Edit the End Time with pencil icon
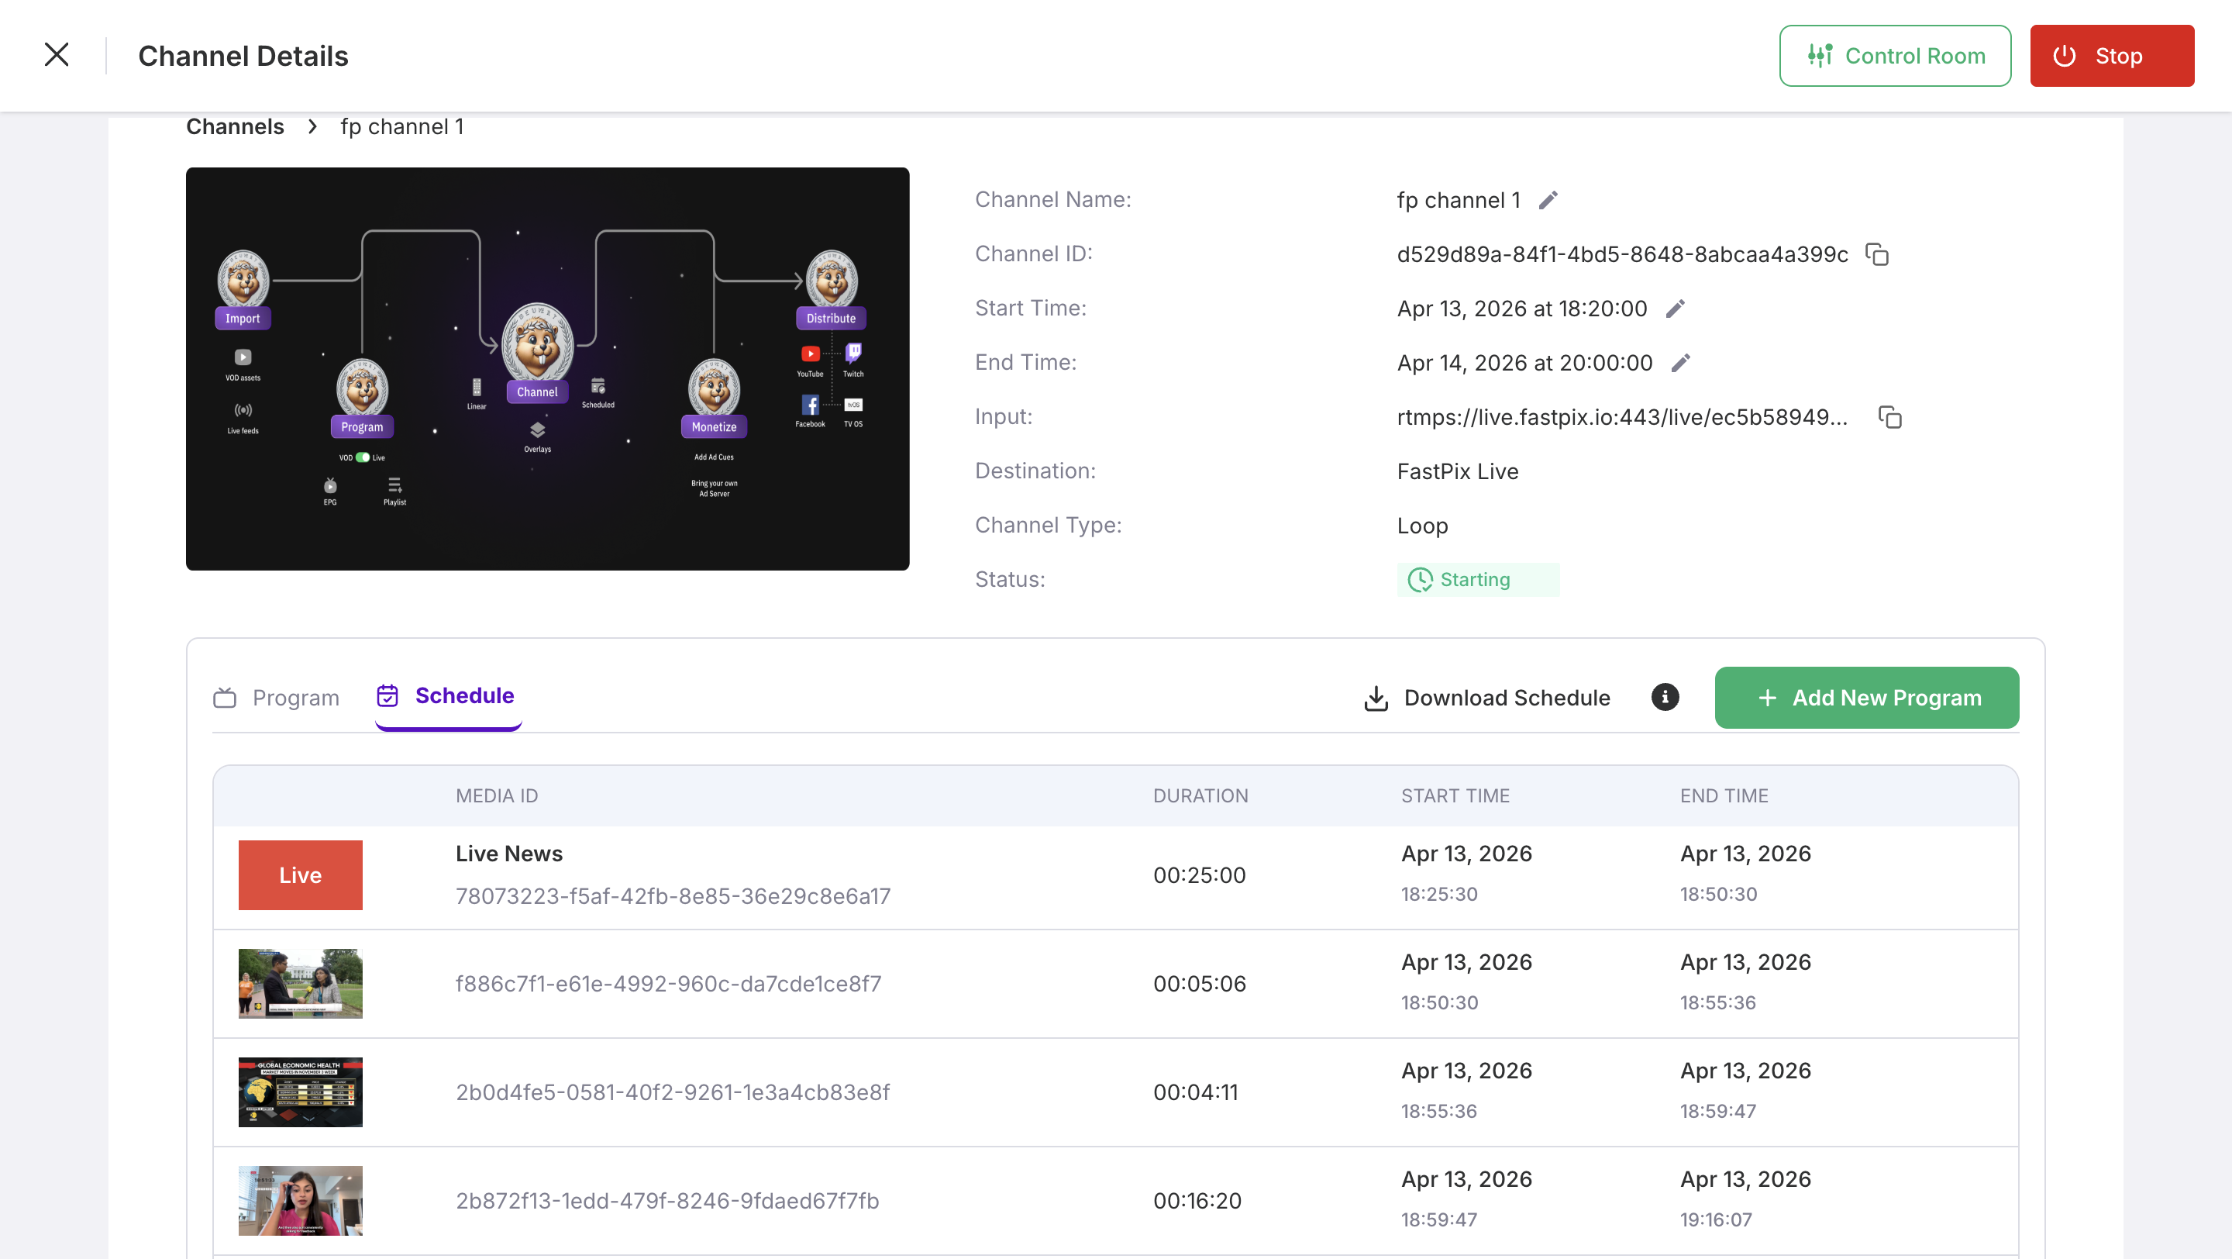 point(1680,363)
